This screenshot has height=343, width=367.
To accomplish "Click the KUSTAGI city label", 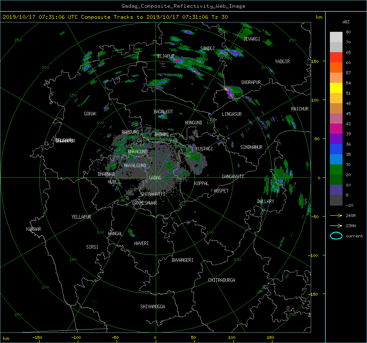I will point(204,149).
